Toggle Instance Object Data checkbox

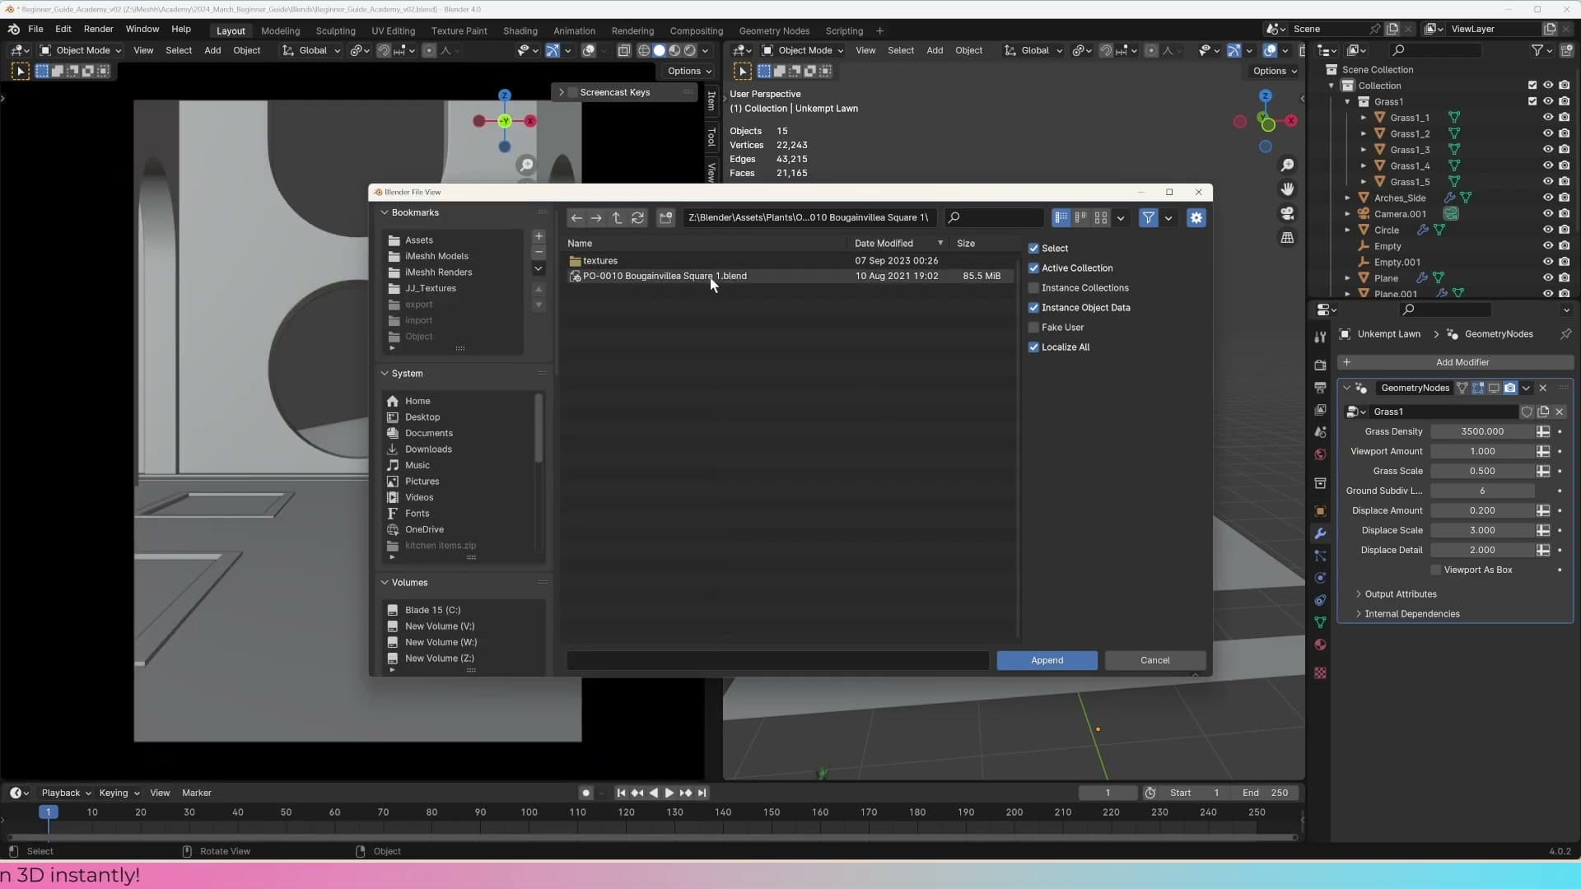(x=1033, y=308)
